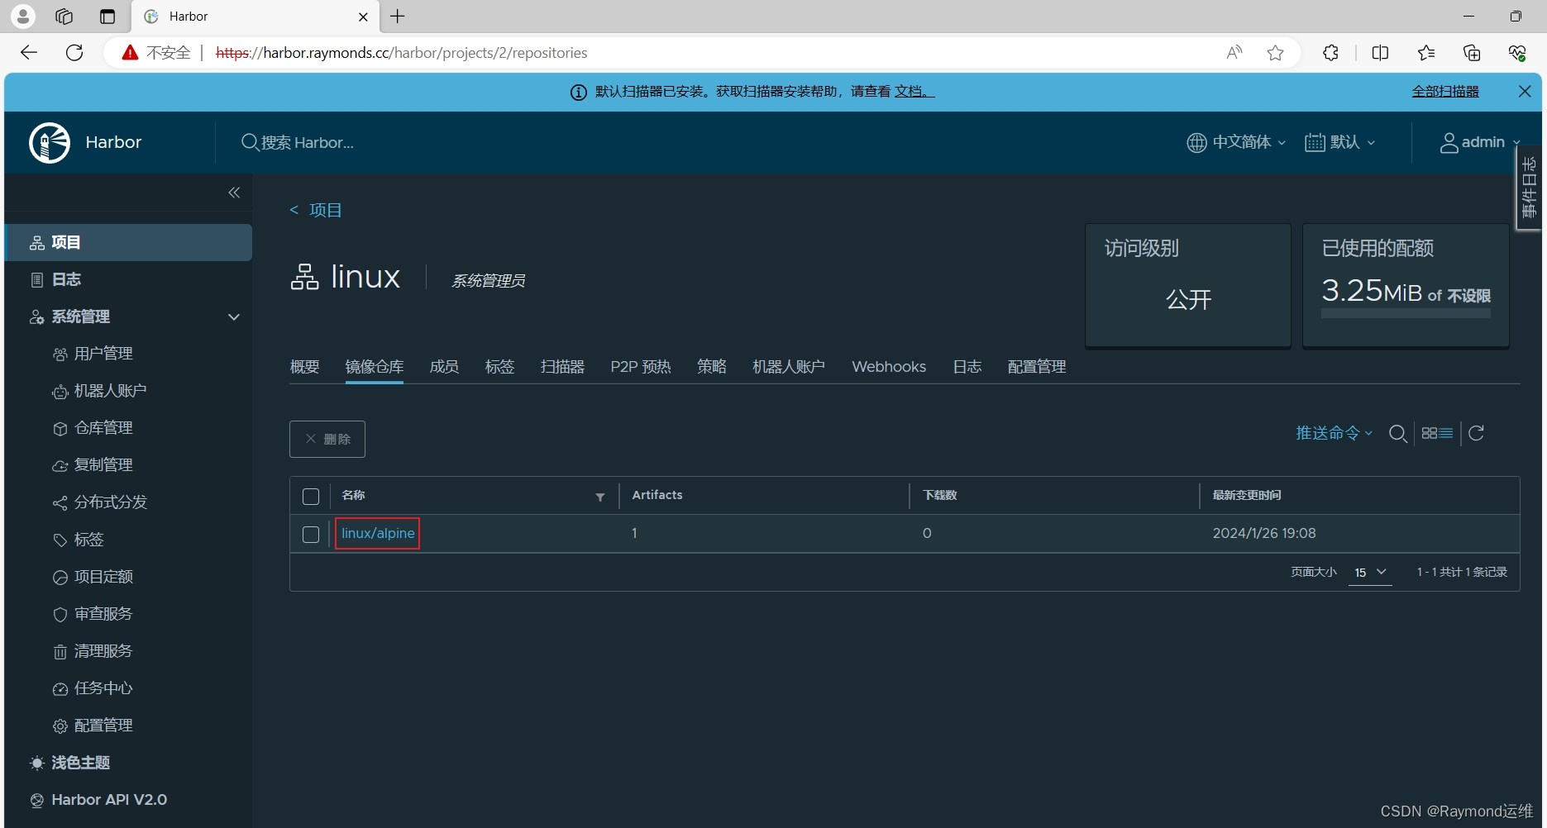The width and height of the screenshot is (1547, 828).
Task: Click 全部扫描器 link in banner
Action: click(x=1445, y=92)
